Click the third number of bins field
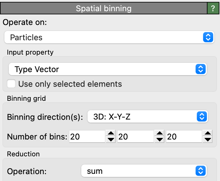 pos(184,136)
